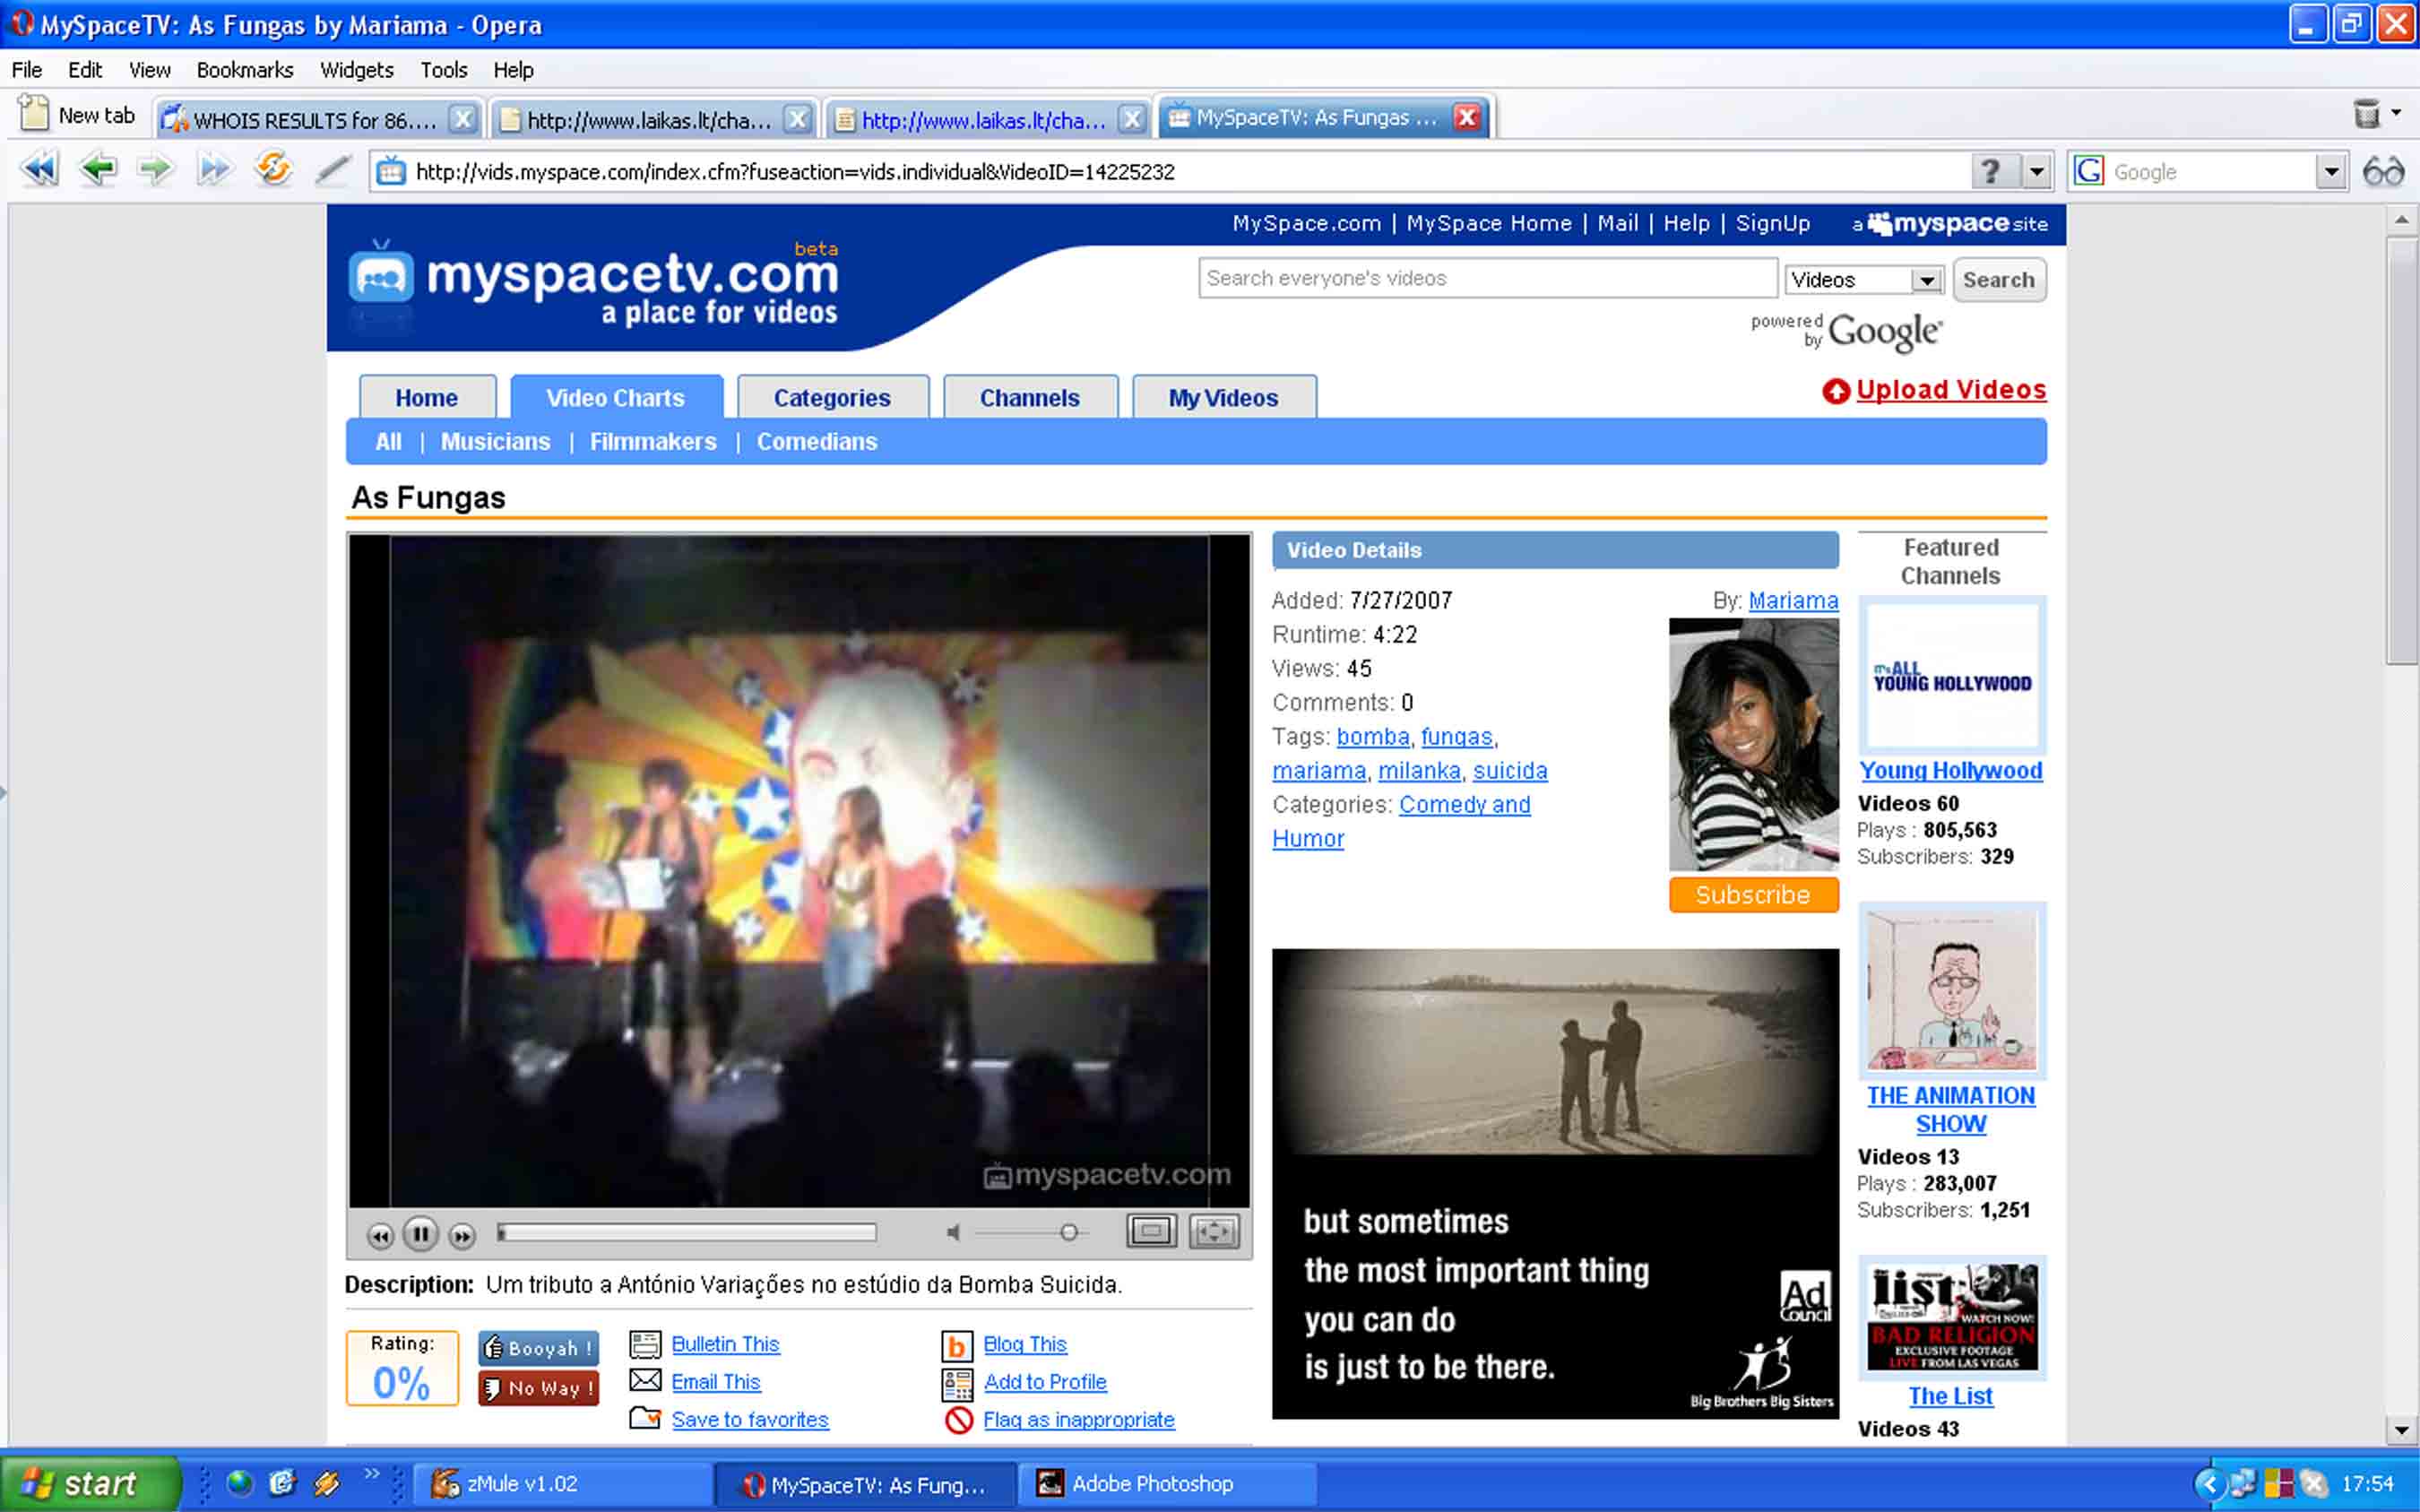This screenshot has width=2420, height=1512.
Task: Mute the video player speaker
Action: point(953,1233)
